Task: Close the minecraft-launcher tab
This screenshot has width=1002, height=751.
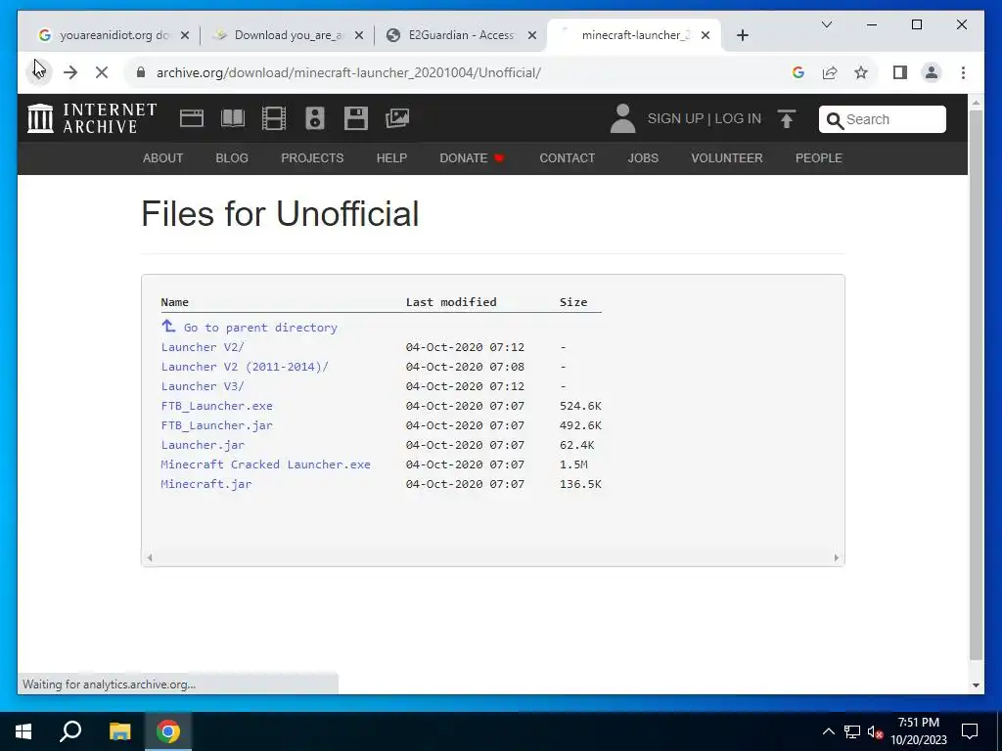Action: pos(706,35)
